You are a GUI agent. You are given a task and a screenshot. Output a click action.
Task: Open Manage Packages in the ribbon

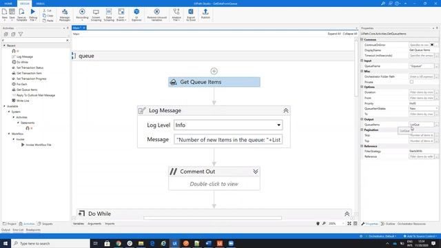tap(65, 14)
